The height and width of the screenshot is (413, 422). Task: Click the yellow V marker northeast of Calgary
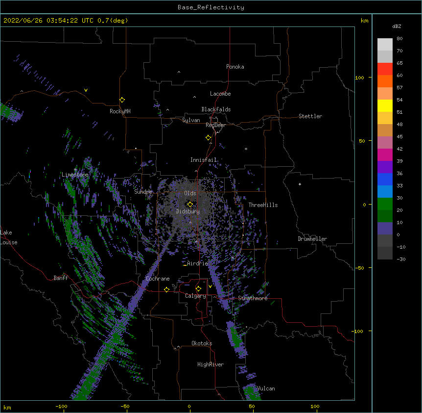click(210, 286)
